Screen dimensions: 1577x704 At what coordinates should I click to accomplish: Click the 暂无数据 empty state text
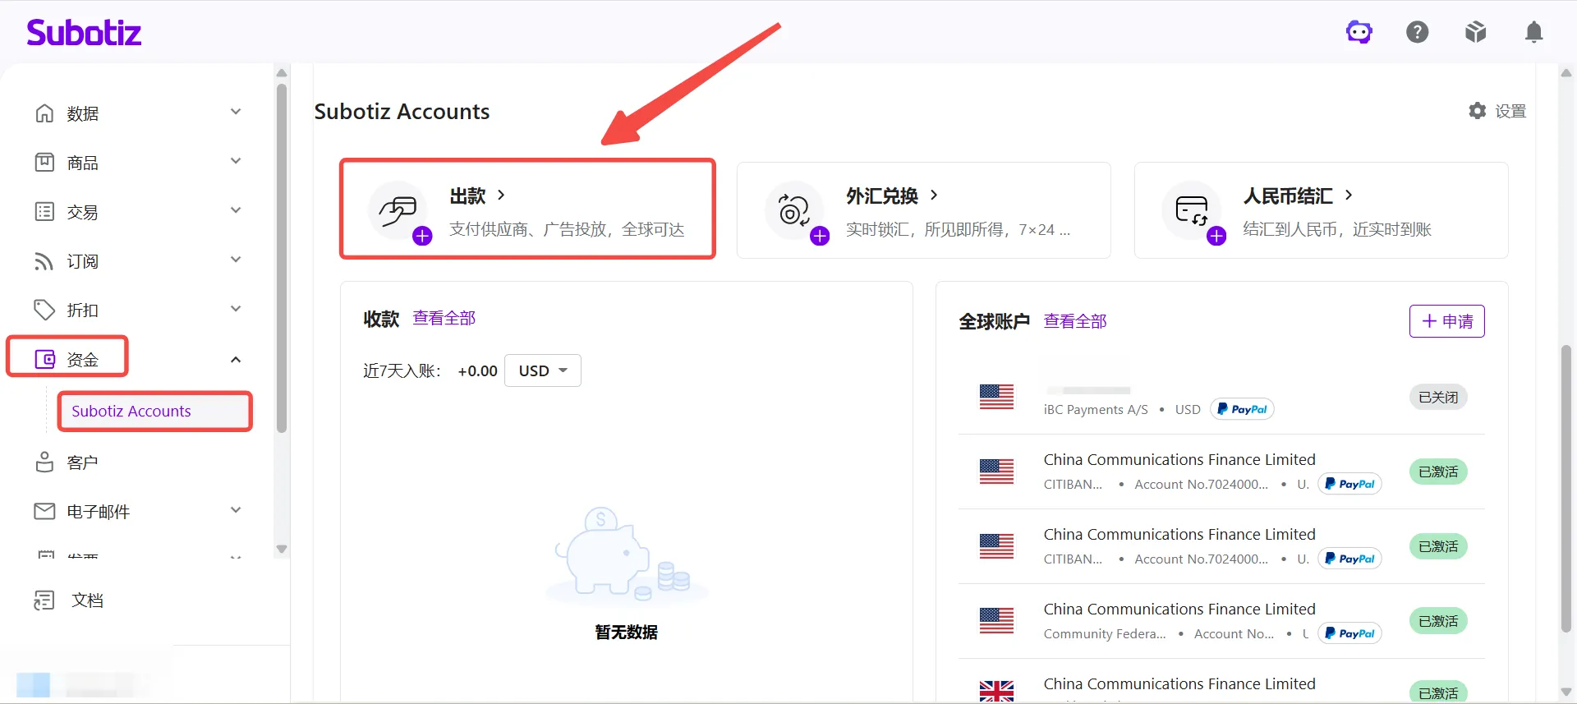click(626, 632)
